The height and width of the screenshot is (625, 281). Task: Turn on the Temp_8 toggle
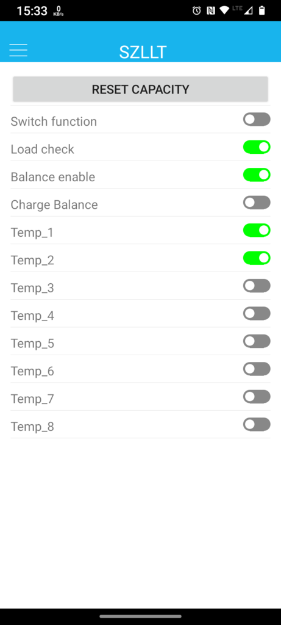(x=257, y=425)
